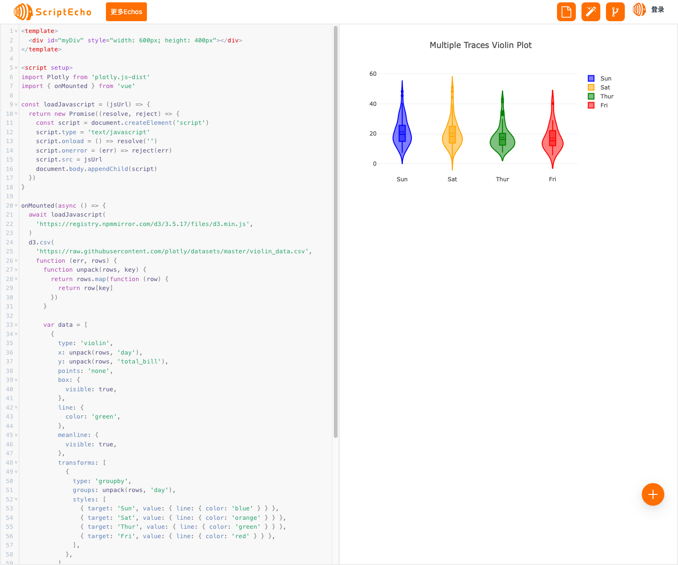Screen dimensions: 678x565
Task: Click the y-axis tick label 60
Action: [373, 73]
